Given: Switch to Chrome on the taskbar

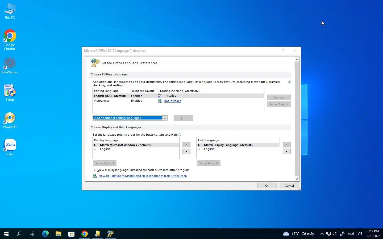Looking at the screenshot, I should [85, 234].
